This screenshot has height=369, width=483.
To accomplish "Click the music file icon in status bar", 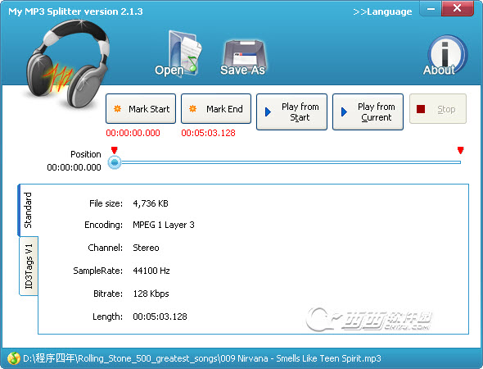I will tap(14, 358).
